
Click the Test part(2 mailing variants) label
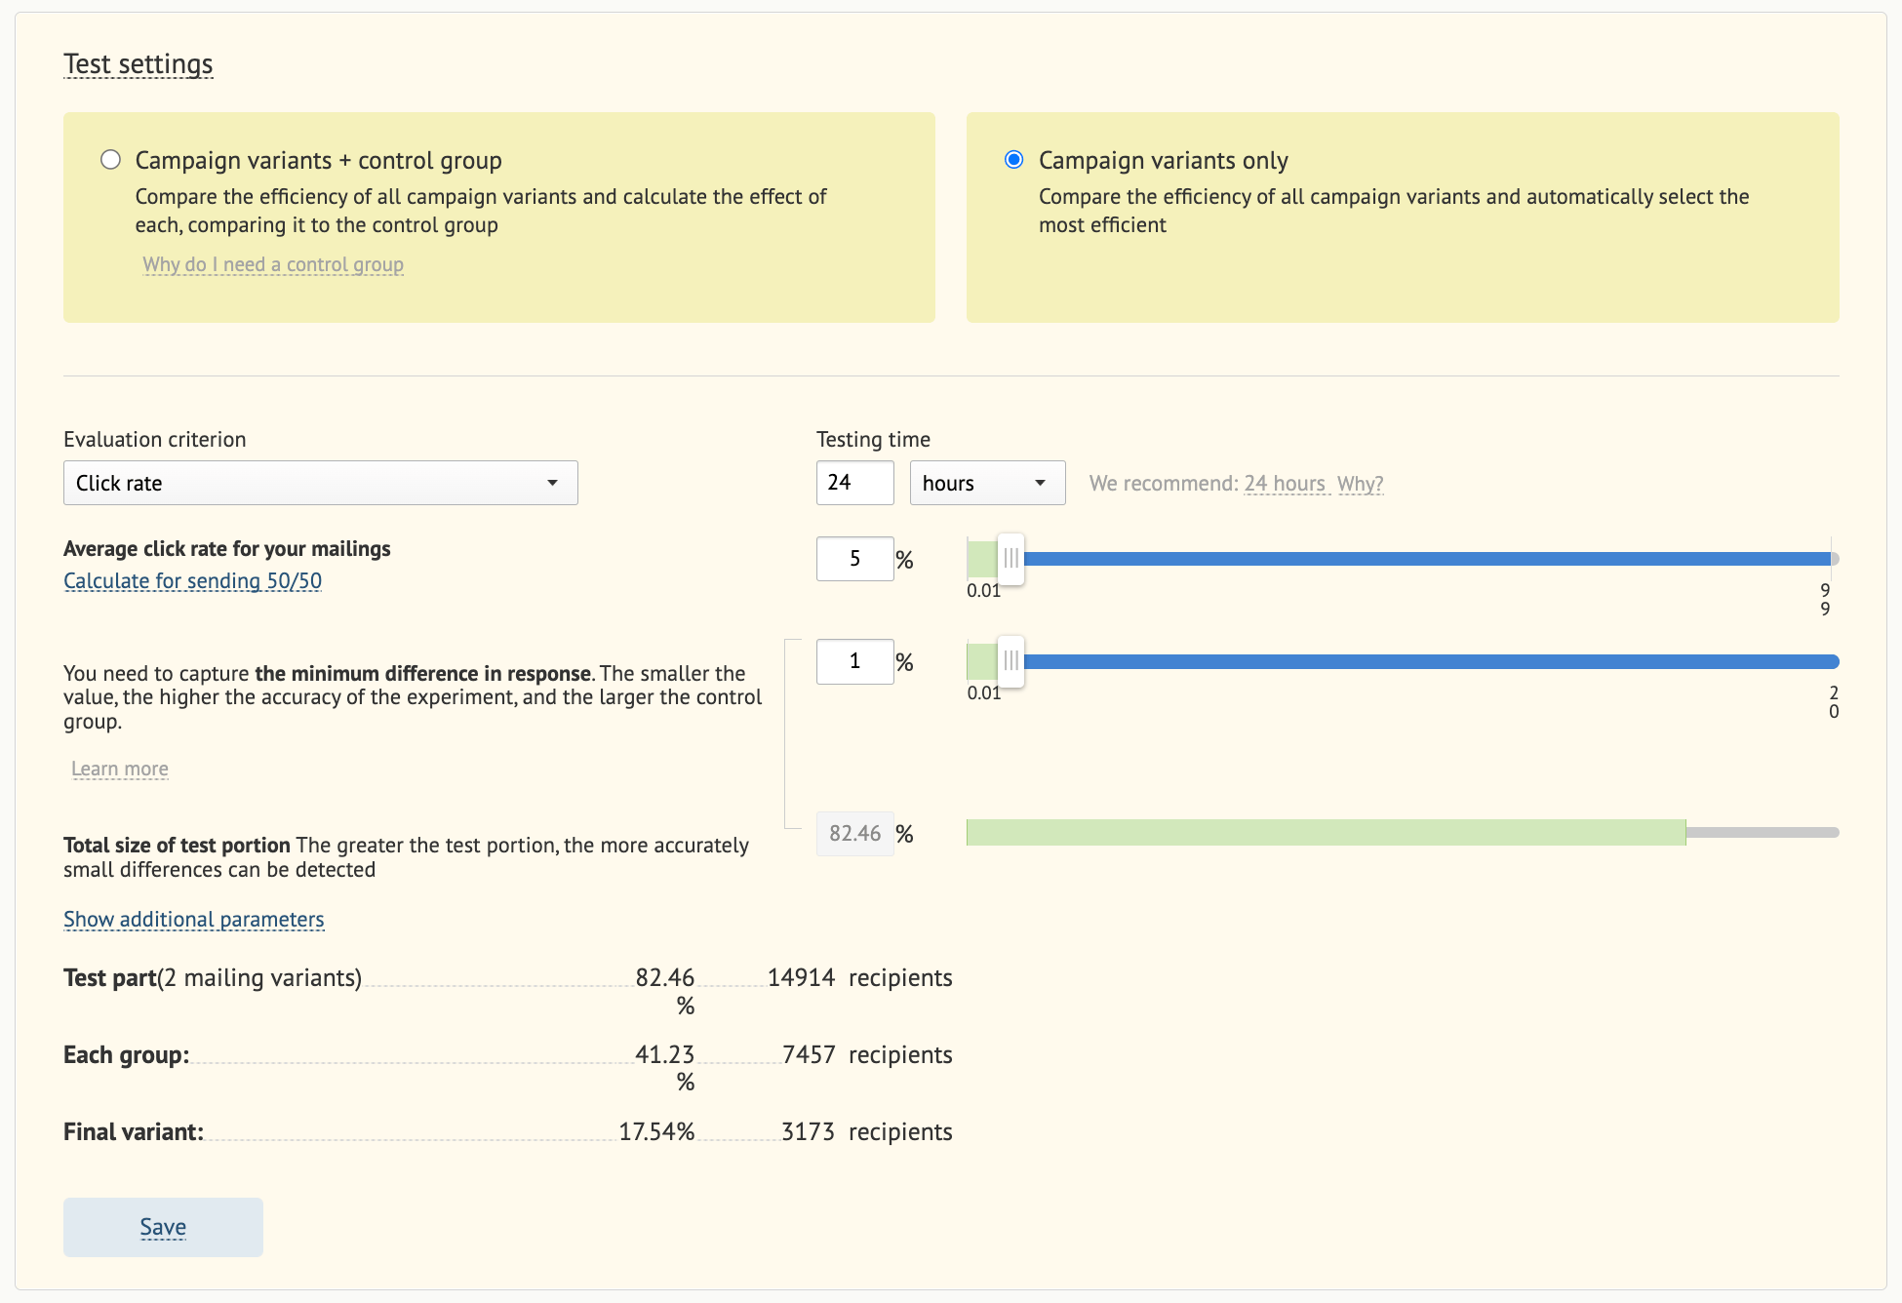213,978
